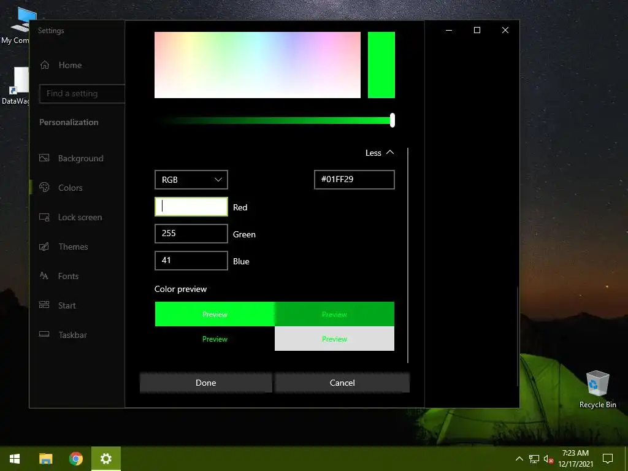
Task: Click the Taskbar icon in sidebar
Action: coord(44,334)
